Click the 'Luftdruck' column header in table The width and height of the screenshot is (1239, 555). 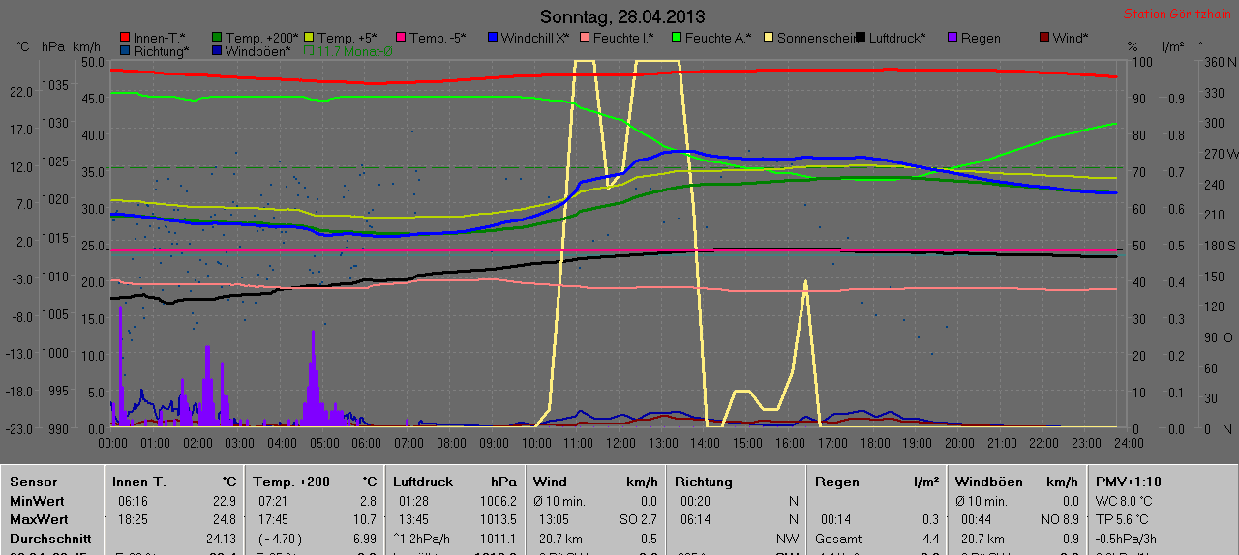[423, 482]
